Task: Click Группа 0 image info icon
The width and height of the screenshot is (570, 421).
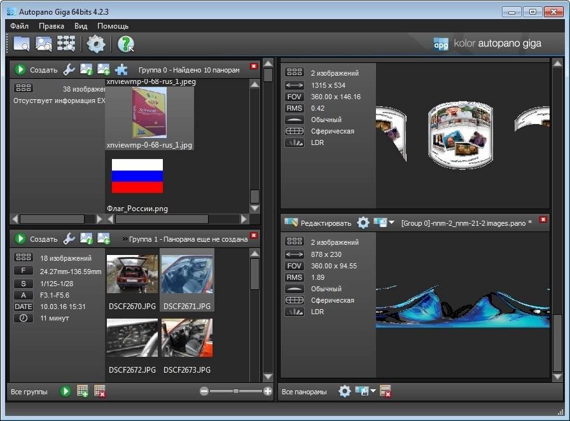Action: point(87,69)
